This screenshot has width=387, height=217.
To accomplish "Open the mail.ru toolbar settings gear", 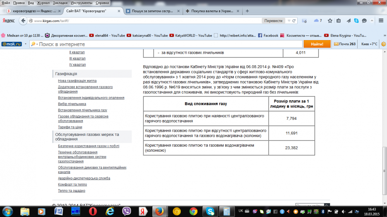I will 383,44.
